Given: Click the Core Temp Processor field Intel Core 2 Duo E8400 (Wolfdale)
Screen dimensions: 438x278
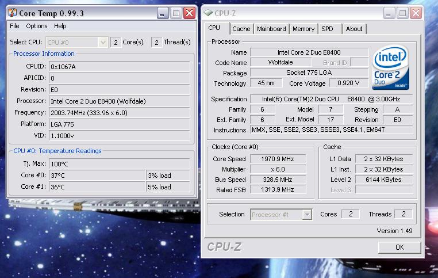Looking at the screenshot, I should 120,101.
